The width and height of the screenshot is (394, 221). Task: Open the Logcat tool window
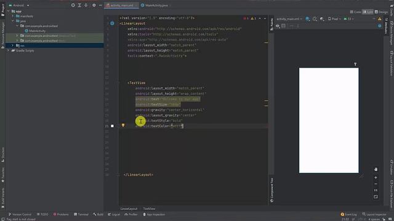(x=114, y=214)
